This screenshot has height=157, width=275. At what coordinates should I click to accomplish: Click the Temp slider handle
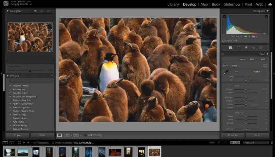pos(246,77)
